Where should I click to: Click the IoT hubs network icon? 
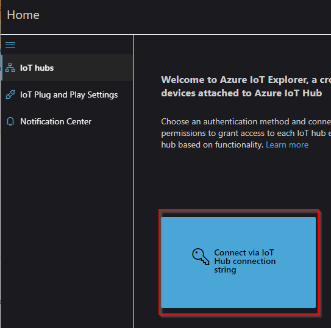point(10,68)
